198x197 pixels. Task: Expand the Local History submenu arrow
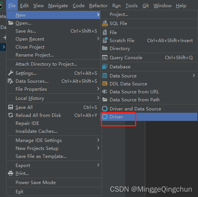point(98,98)
